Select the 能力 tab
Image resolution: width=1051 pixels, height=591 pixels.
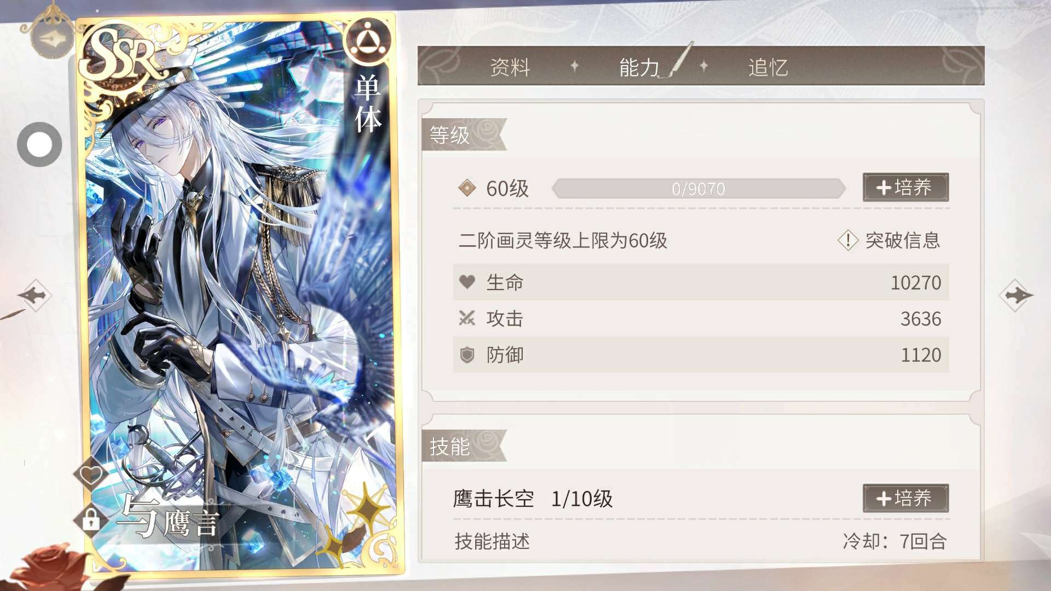point(639,67)
